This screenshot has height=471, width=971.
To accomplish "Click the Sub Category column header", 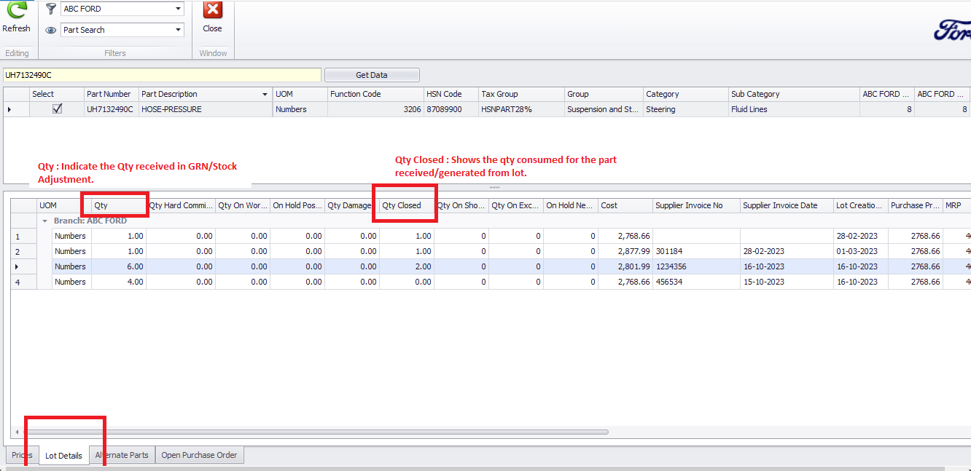I will click(x=794, y=94).
